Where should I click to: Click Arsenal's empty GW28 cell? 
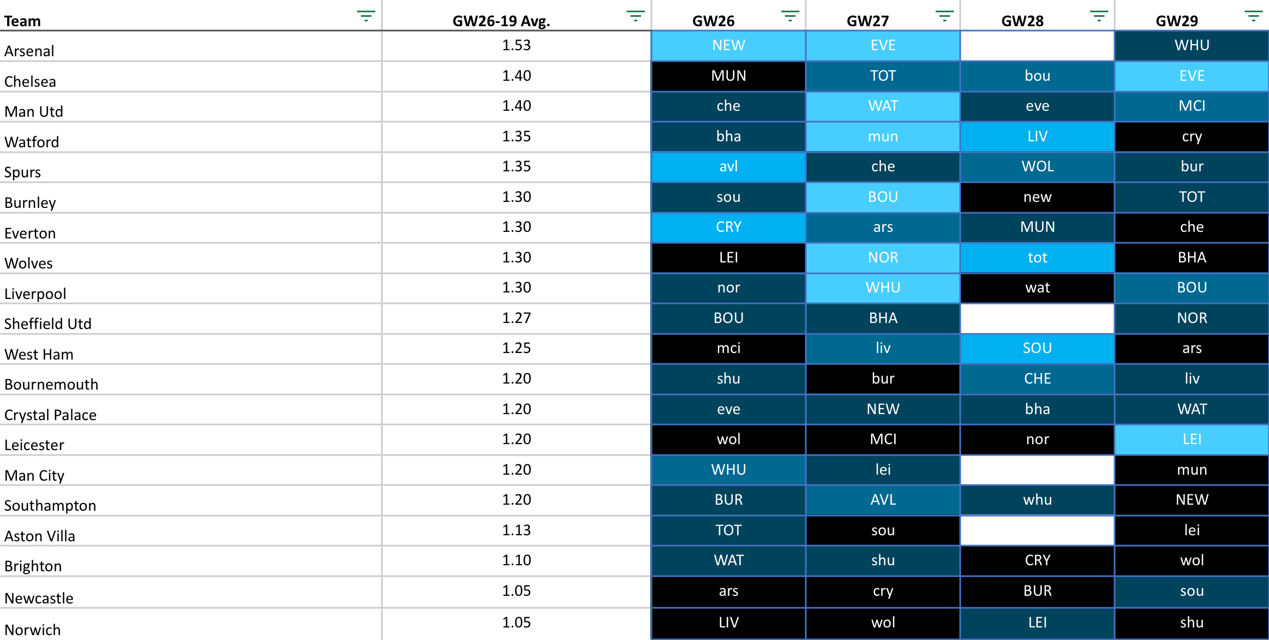tap(1037, 45)
